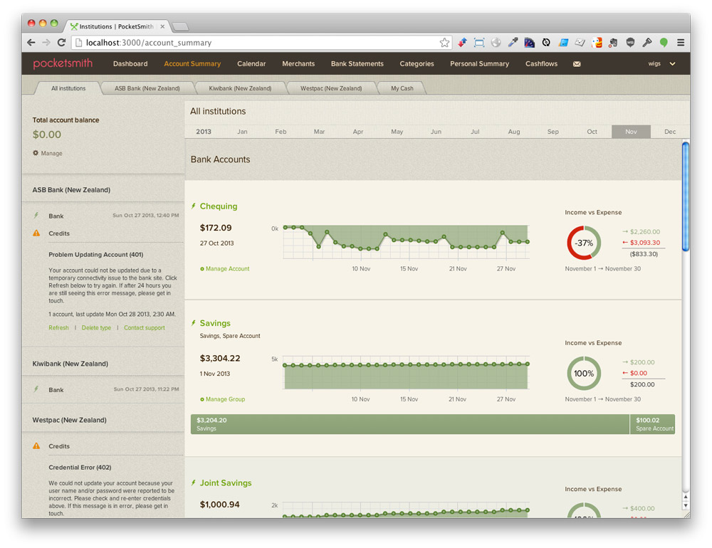The height and width of the screenshot is (548, 712).
Task: Switch to the Kiwibank (New Zealand) tab
Action: 240,88
